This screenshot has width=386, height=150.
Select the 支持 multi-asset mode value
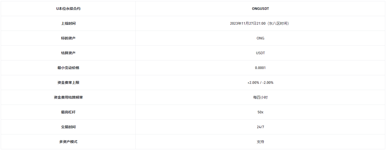tap(260, 142)
